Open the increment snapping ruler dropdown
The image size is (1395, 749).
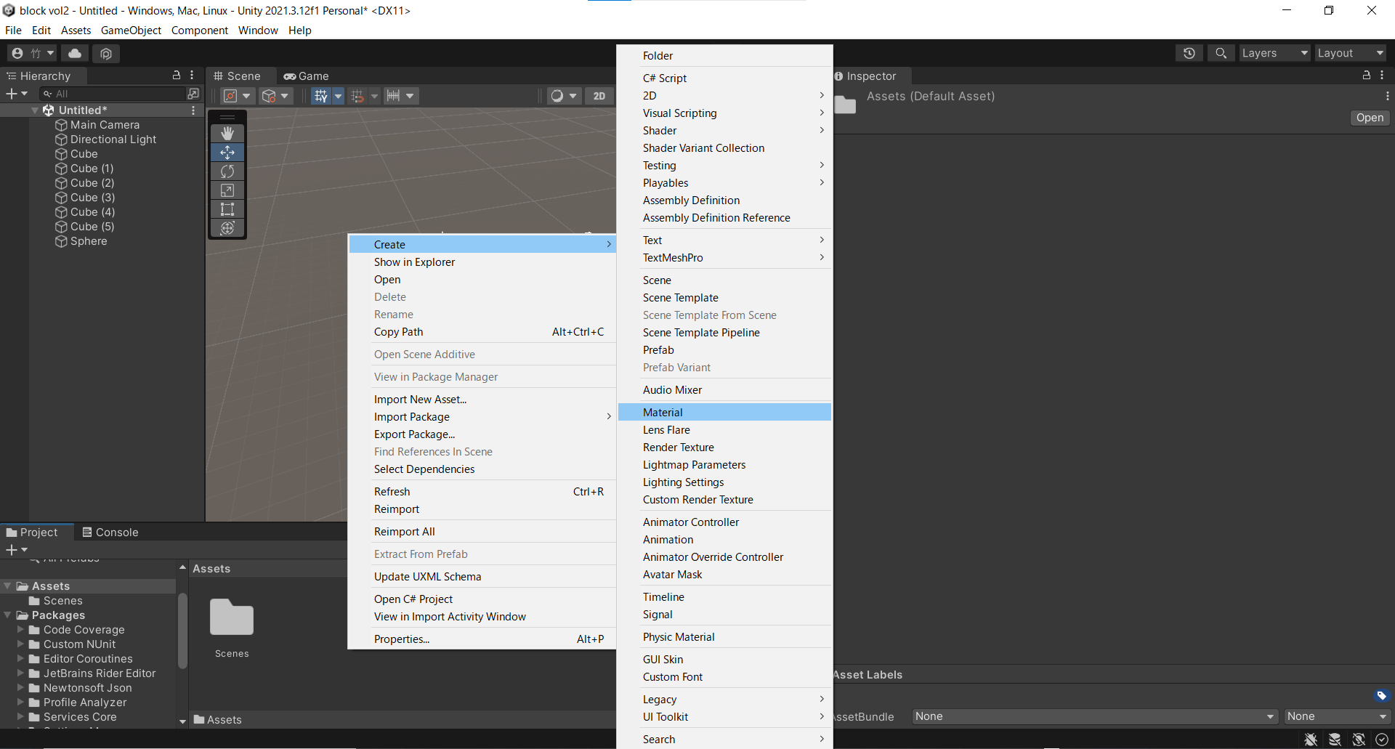click(x=401, y=96)
